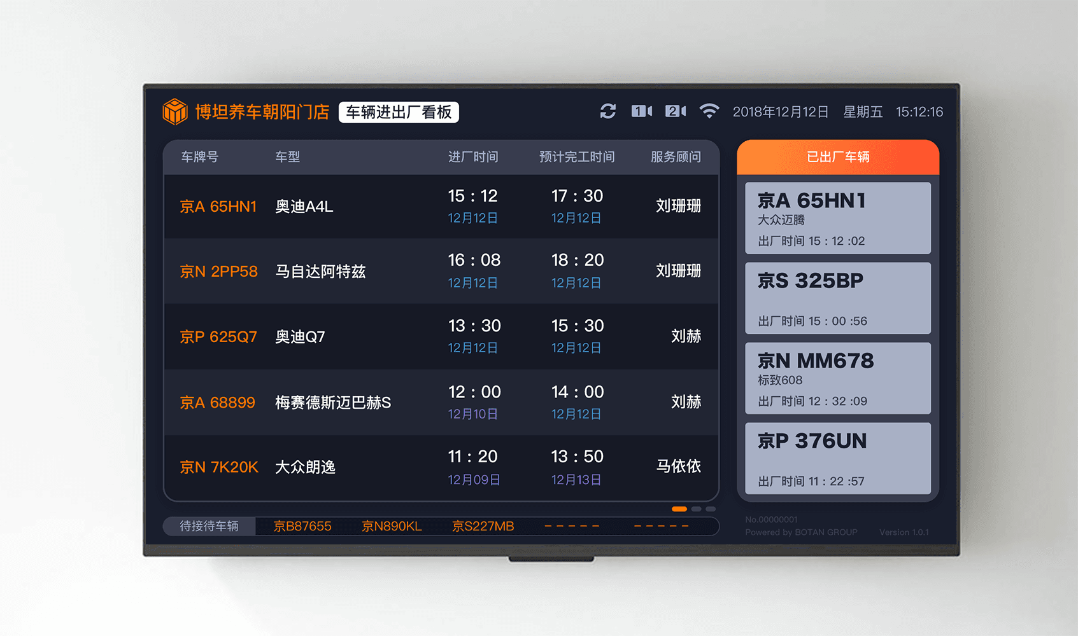This screenshot has width=1078, height=636.
Task: Open departed card 京N MM678 标致608
Action: point(838,378)
